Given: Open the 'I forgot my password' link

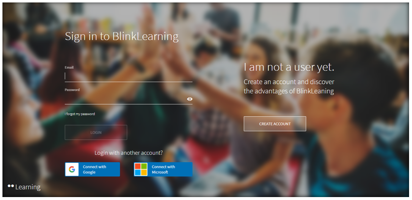Looking at the screenshot, I should 80,114.
